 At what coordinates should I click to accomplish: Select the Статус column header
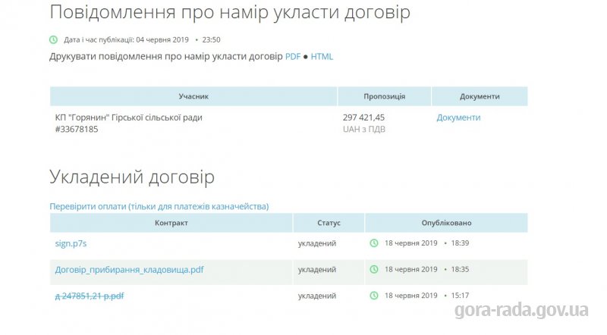coord(329,223)
